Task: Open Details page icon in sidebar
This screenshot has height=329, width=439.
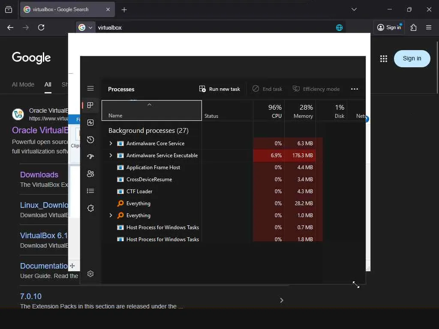Action: tap(90, 191)
